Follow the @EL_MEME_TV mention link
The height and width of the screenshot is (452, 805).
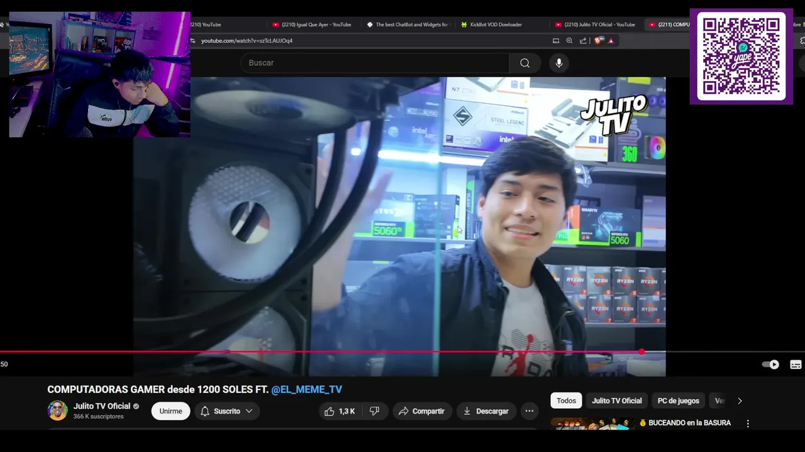(306, 389)
